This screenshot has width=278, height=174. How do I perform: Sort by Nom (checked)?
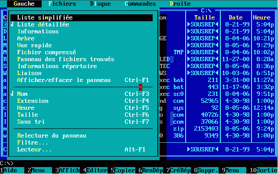click(82, 94)
